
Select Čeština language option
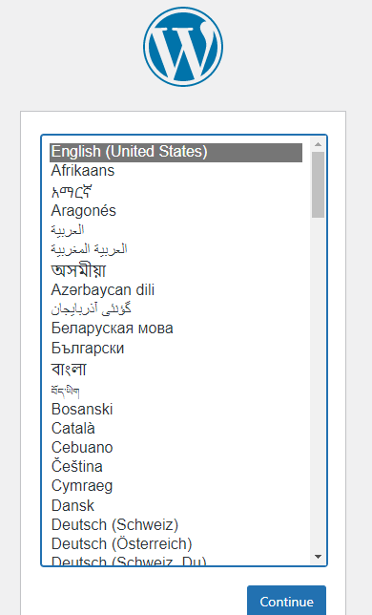click(176, 467)
